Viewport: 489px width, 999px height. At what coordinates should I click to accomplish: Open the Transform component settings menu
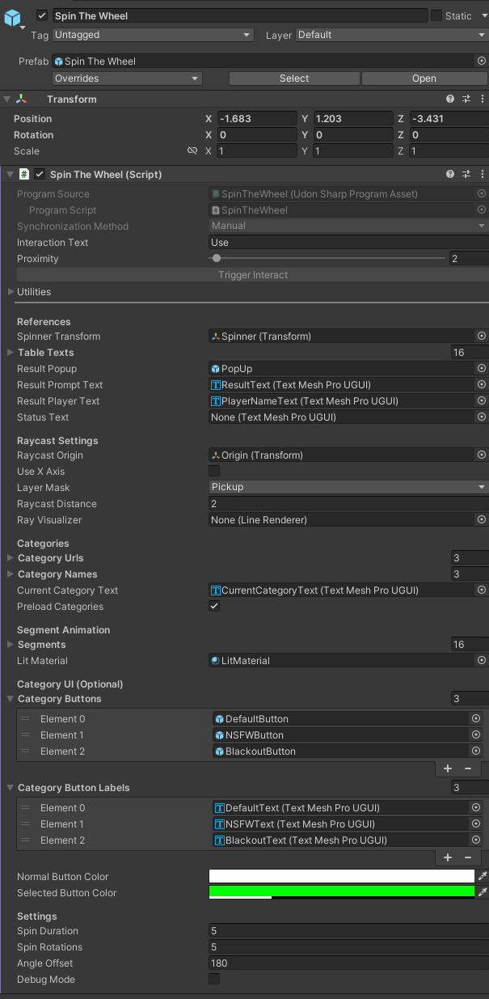point(482,99)
